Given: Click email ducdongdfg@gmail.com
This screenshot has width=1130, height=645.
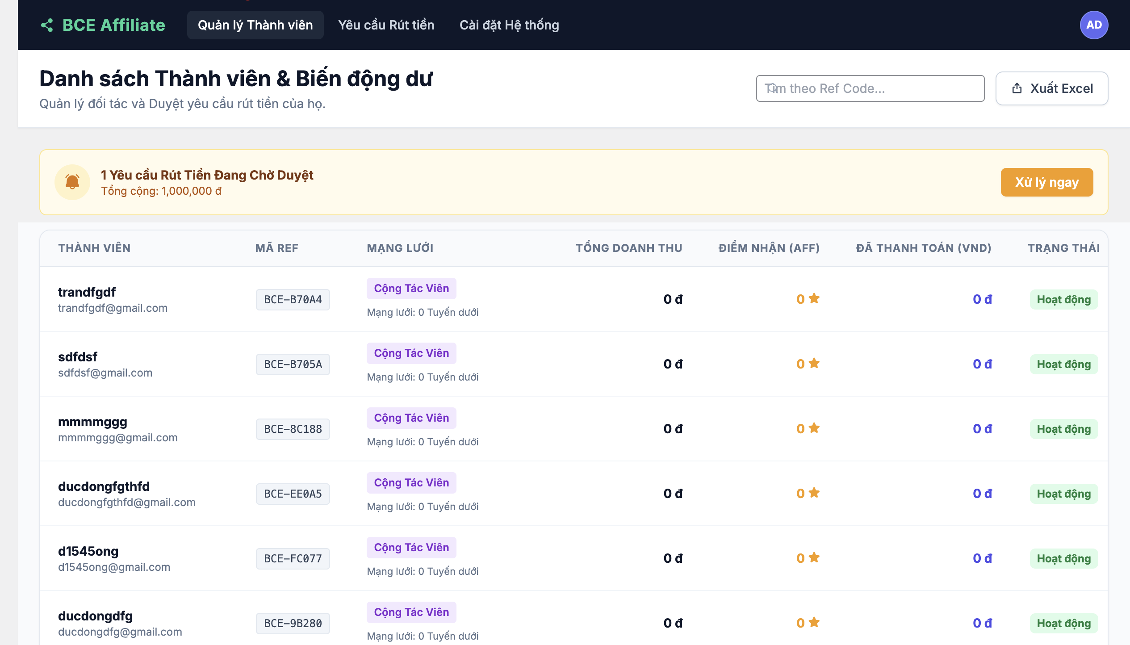Looking at the screenshot, I should (x=120, y=632).
